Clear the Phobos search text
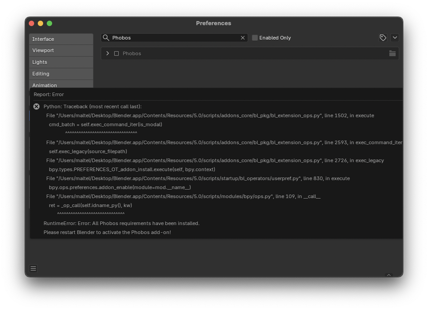The height and width of the screenshot is (310, 428). [243, 38]
